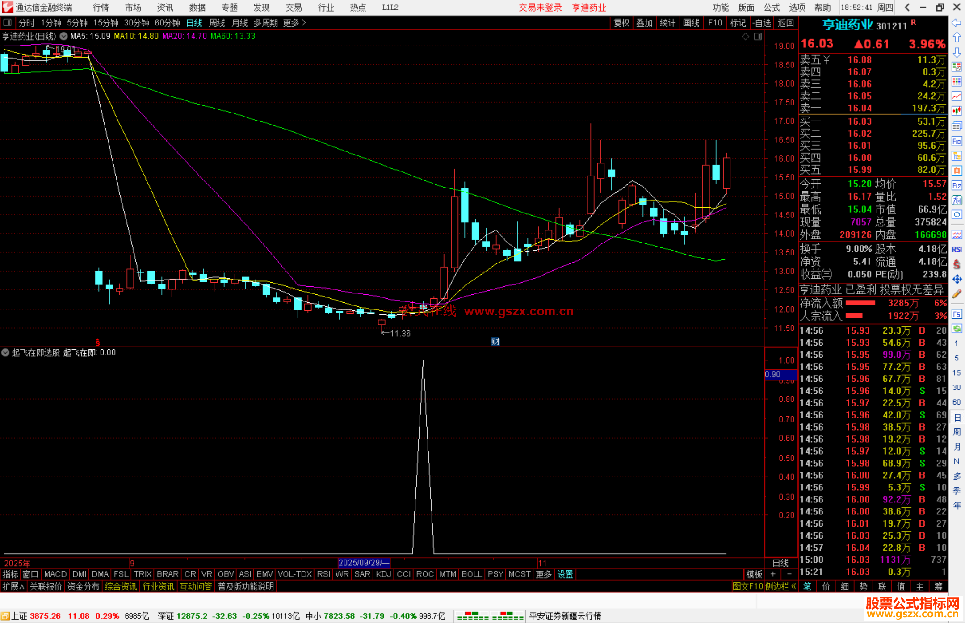Click the line trend chart sidebar icon
The image size is (965, 623).
tap(957, 96)
